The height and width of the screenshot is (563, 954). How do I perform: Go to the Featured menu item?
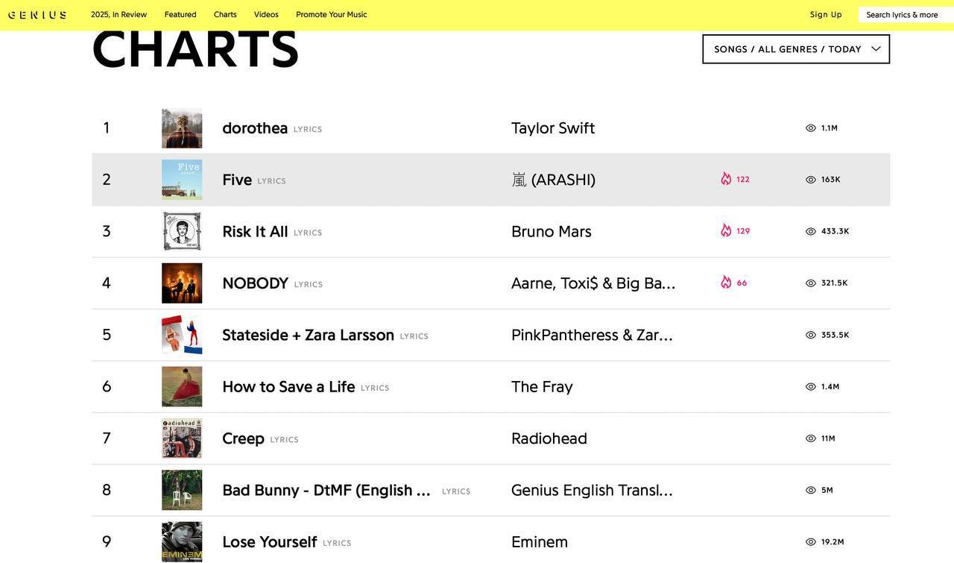coord(180,15)
